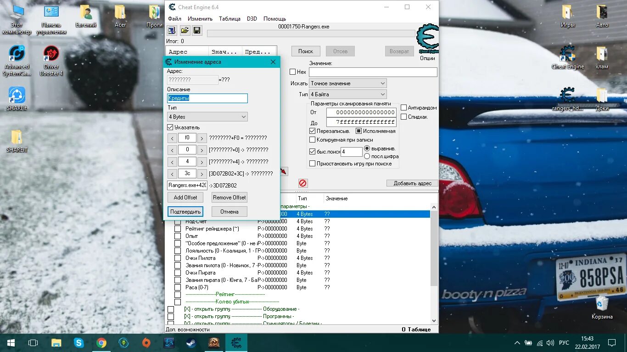627x352 pixels.
Task: Open the notification center icon
Action: point(612,343)
